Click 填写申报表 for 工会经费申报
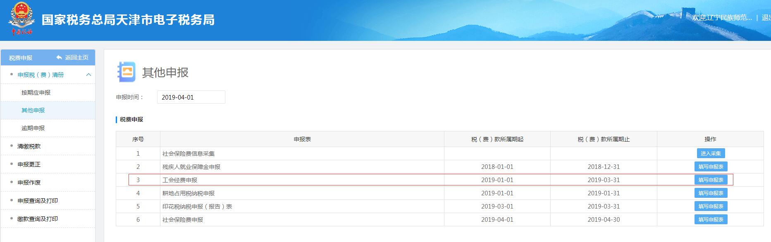 (x=711, y=180)
